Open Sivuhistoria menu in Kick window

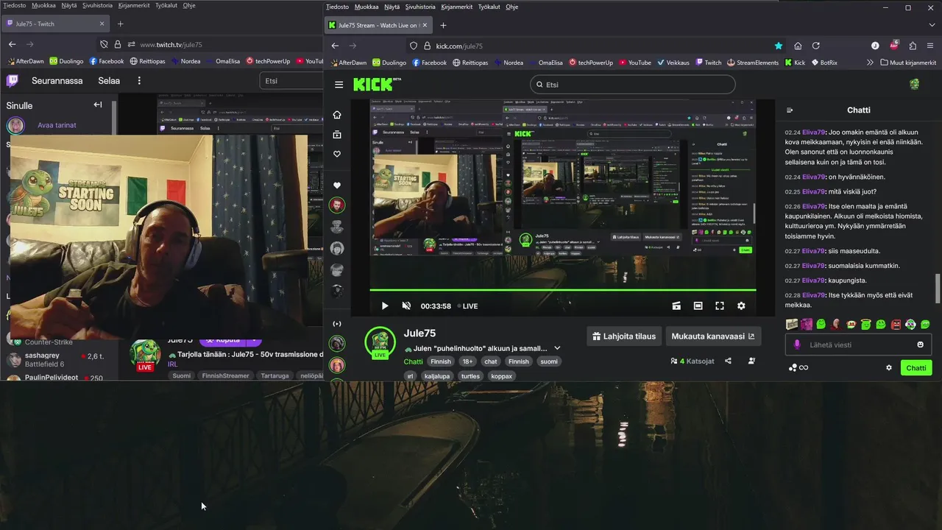pyautogui.click(x=420, y=7)
